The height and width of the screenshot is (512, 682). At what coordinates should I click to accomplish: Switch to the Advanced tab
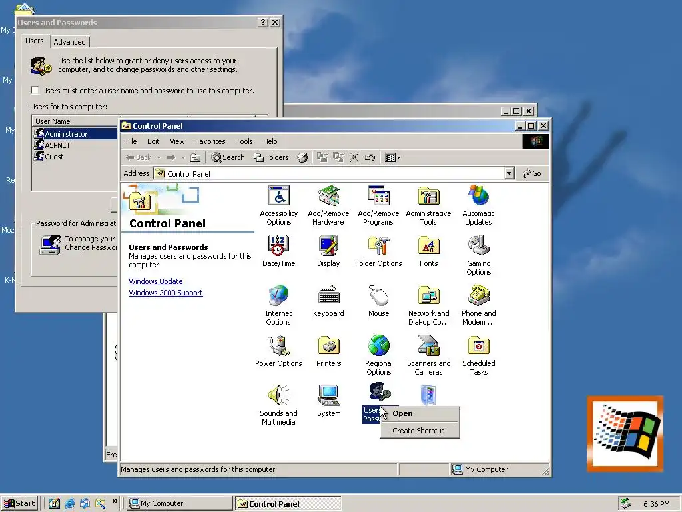pos(69,42)
